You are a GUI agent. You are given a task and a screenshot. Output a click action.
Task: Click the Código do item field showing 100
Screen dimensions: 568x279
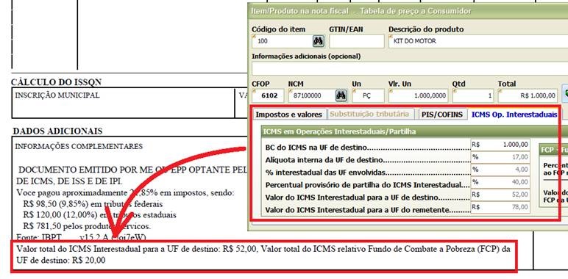coord(283,41)
